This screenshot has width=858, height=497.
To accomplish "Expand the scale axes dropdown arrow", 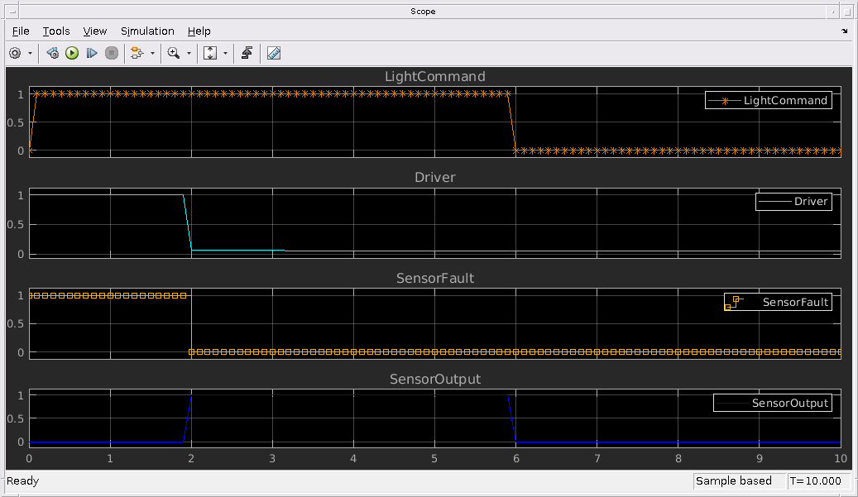I will 225,53.
